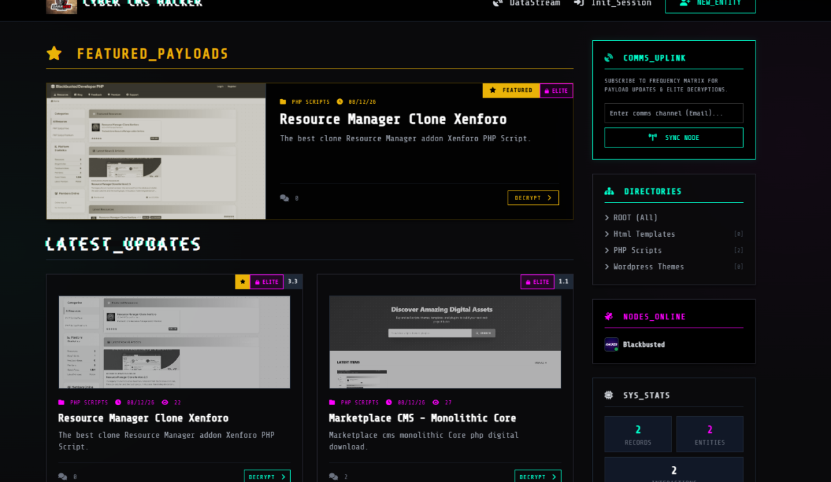Click the clock icon on the Resource Manager latest card

tap(118, 402)
